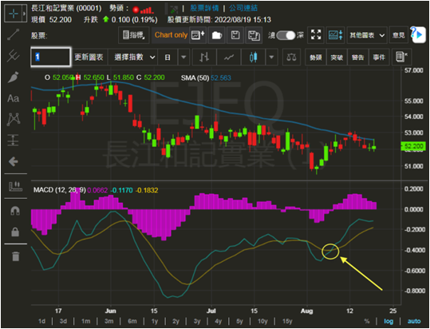Select the 1m time range
The height and width of the screenshot is (329, 430).
(85, 321)
